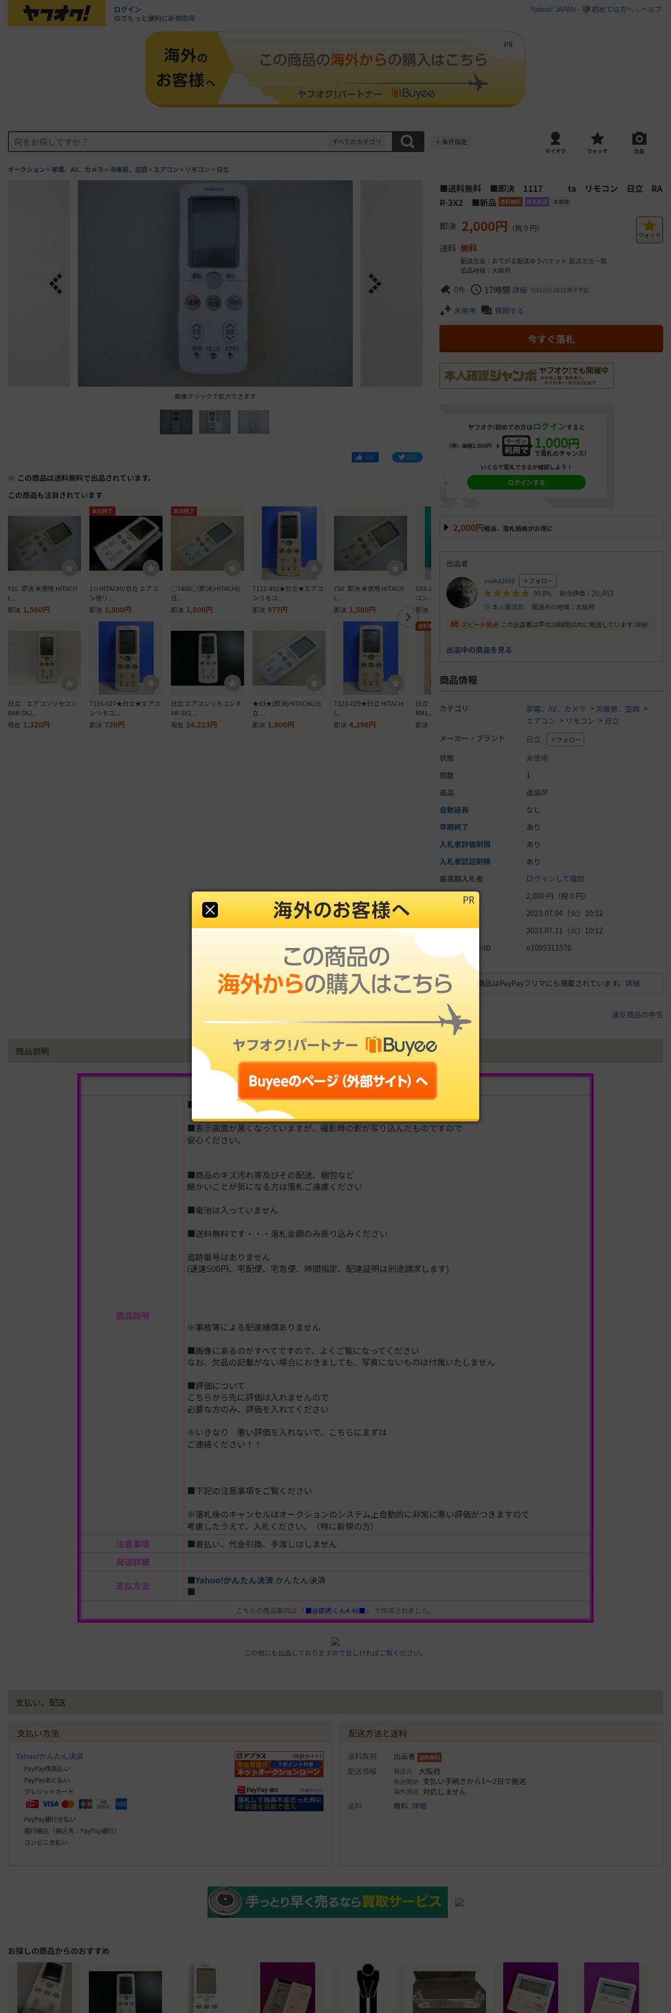Image resolution: width=671 pixels, height=2013 pixels.
Task: Open 買取サービス banner
Action: [x=327, y=1901]
